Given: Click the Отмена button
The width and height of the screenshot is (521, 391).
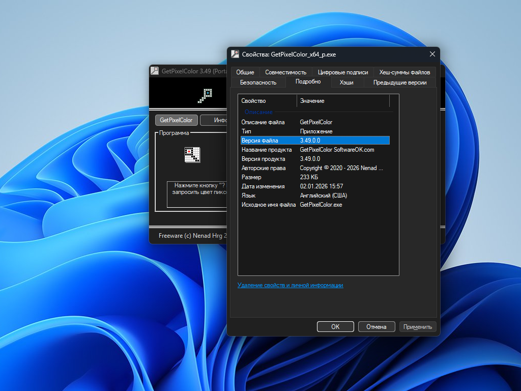Looking at the screenshot, I should click(377, 327).
